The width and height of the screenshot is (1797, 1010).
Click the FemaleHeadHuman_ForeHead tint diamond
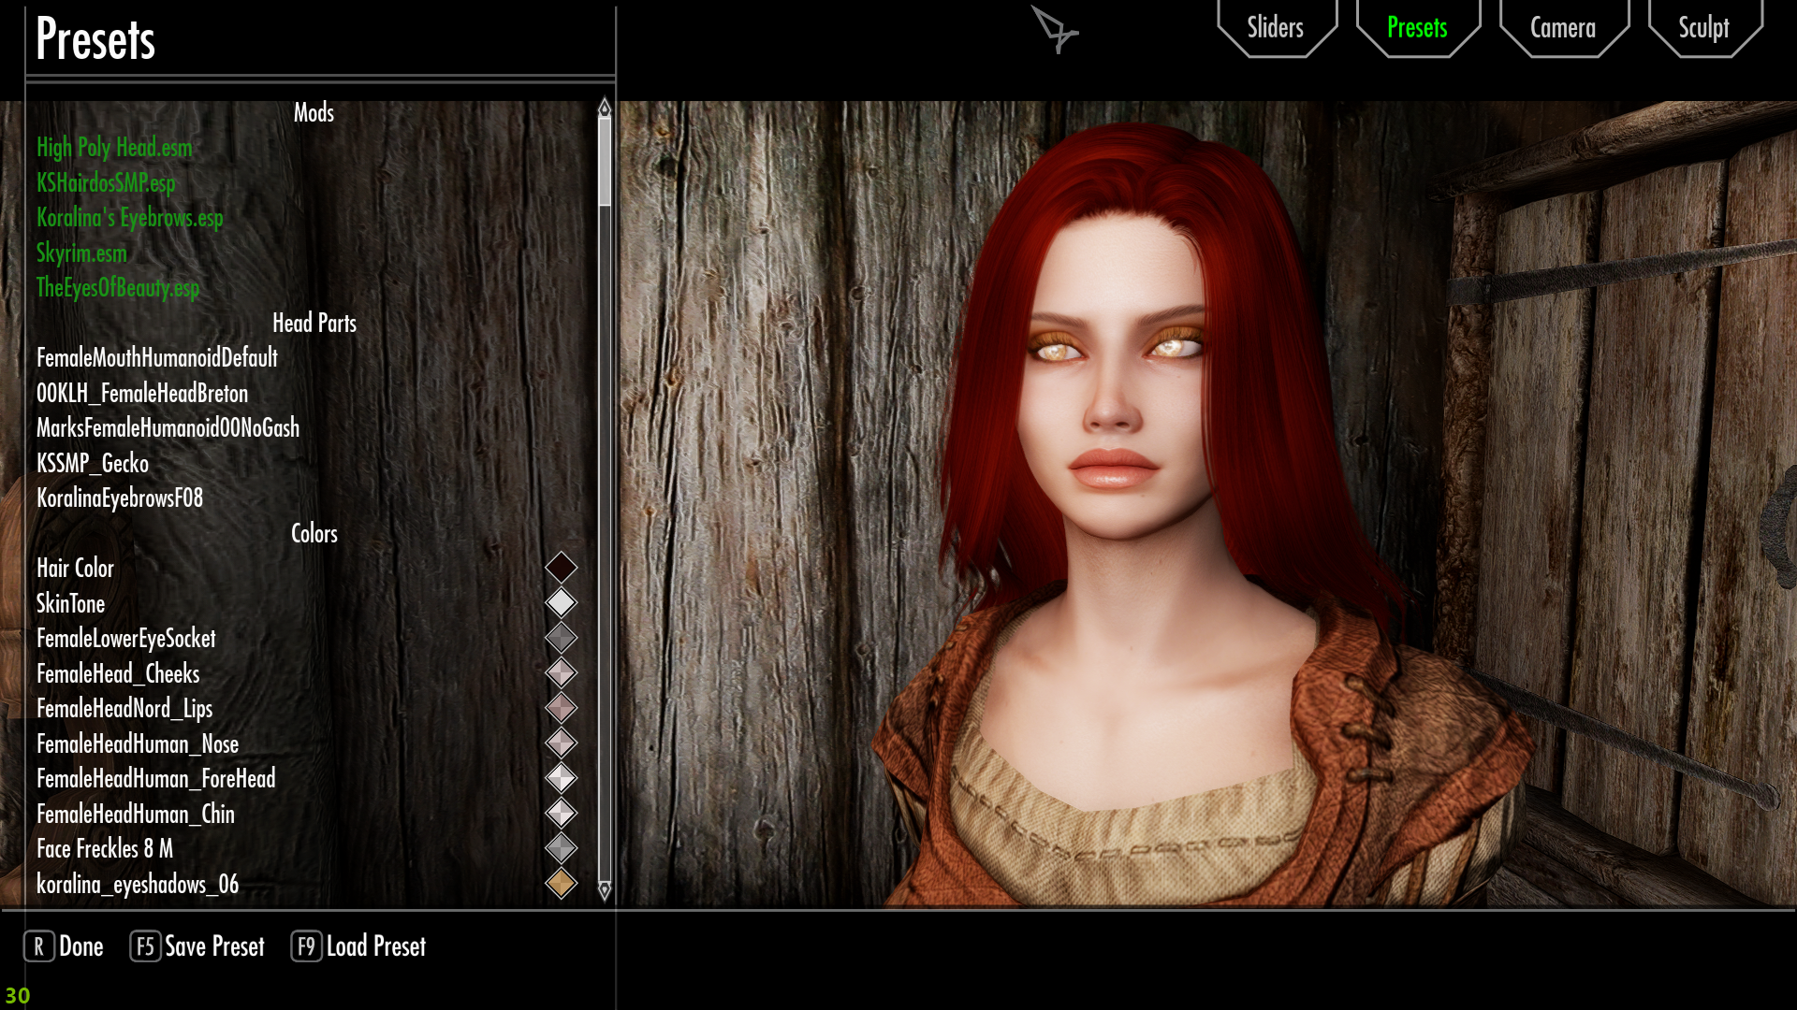(561, 778)
